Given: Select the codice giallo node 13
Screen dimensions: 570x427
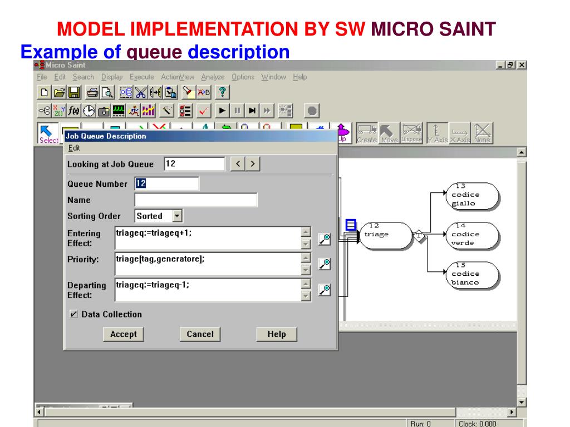Looking at the screenshot, I should [472, 196].
